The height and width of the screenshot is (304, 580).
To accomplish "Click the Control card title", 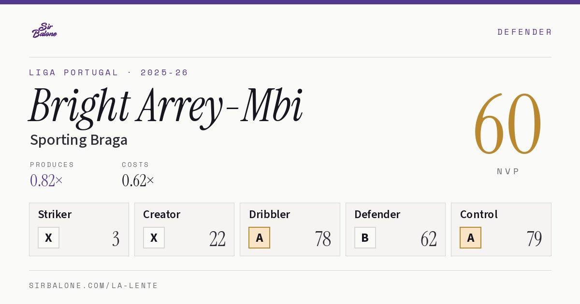I will (x=479, y=214).
